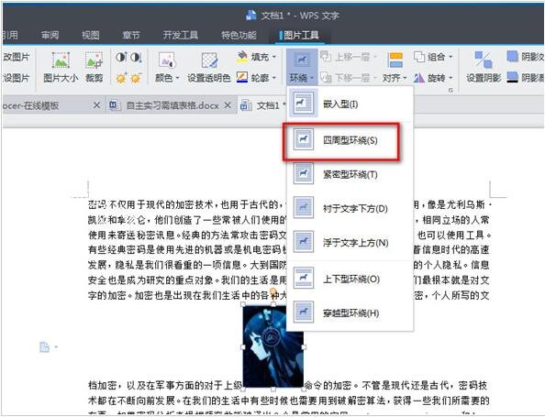This screenshot has width=545, height=417.
Task: Choose 衬于文字下方(D) behind text option
Action: [350, 208]
